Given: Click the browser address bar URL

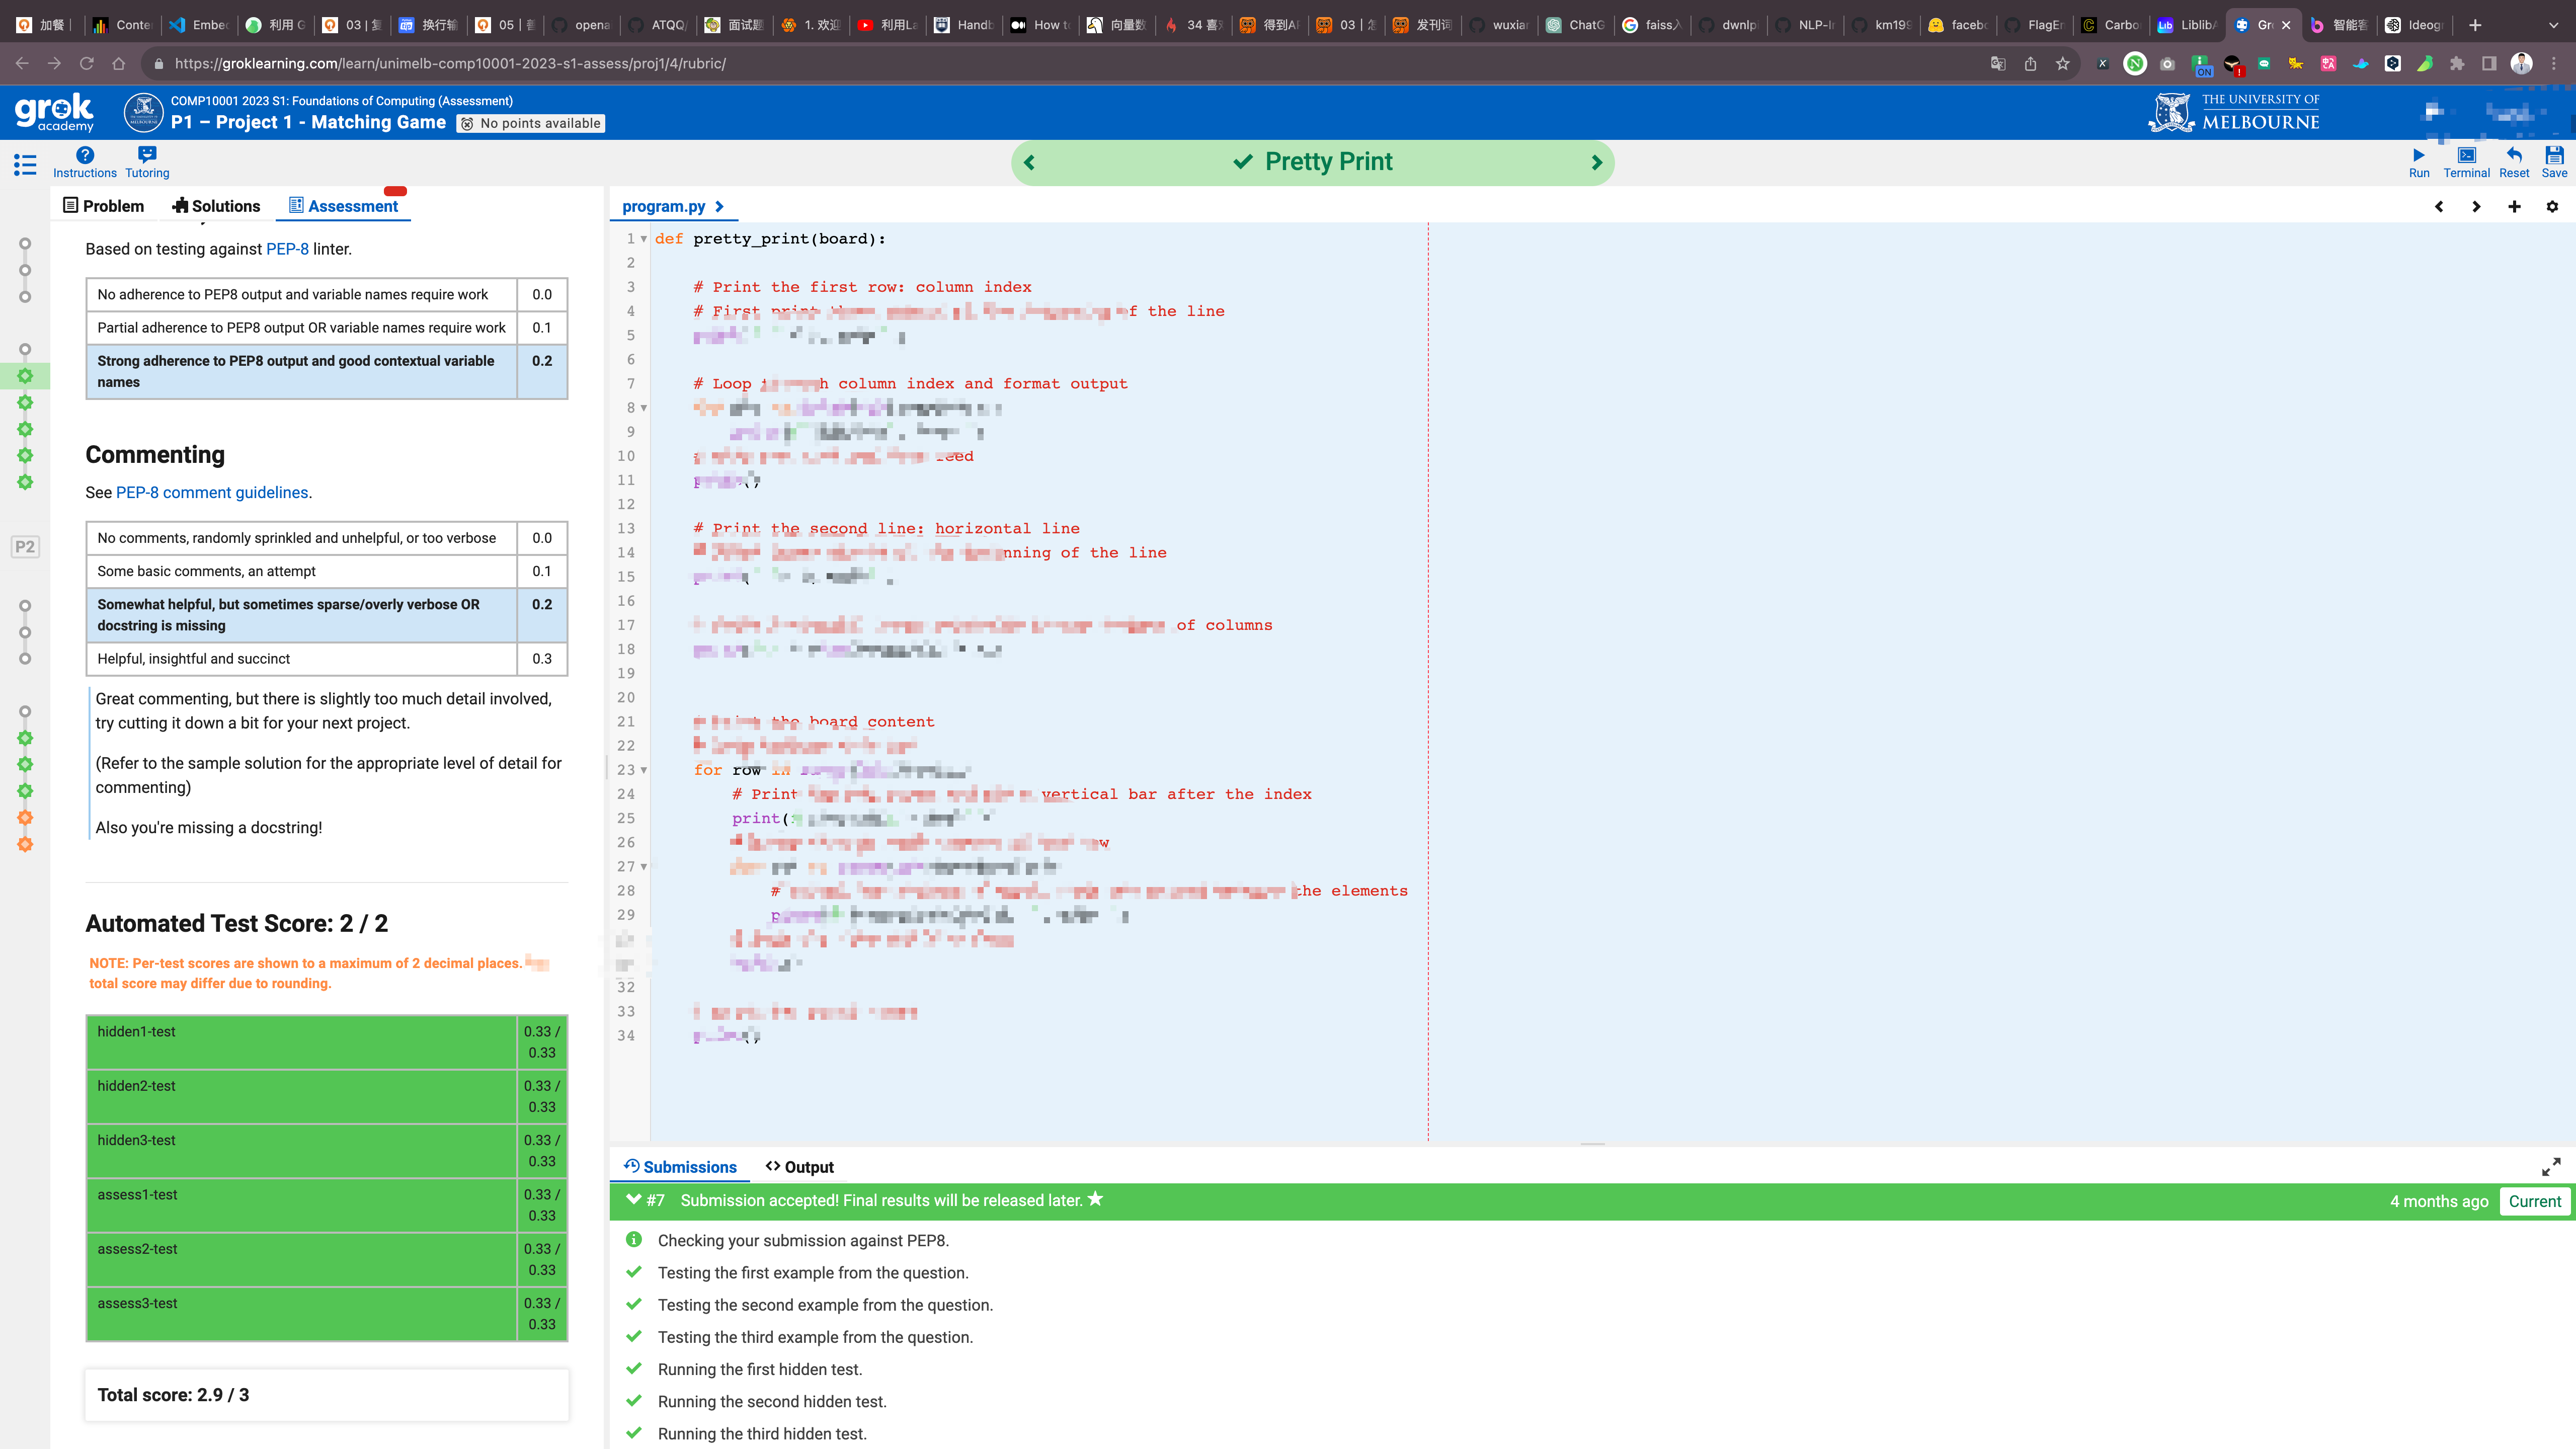Looking at the screenshot, I should click(x=450, y=64).
